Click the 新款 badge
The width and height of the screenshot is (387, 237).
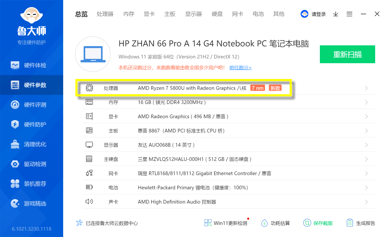coord(275,88)
